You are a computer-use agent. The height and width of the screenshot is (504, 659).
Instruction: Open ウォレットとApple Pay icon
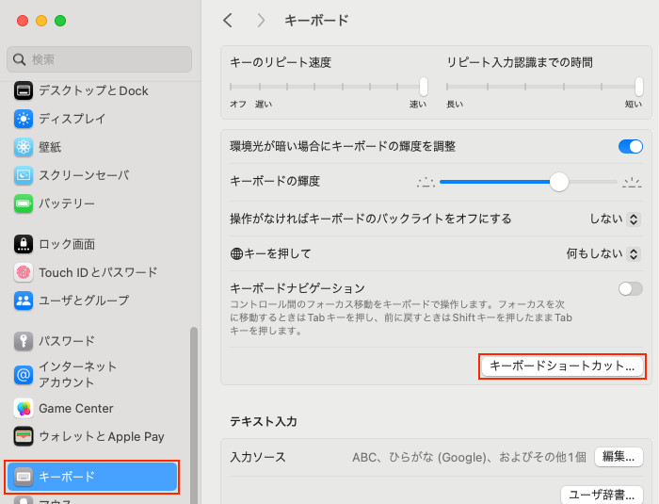click(x=24, y=436)
